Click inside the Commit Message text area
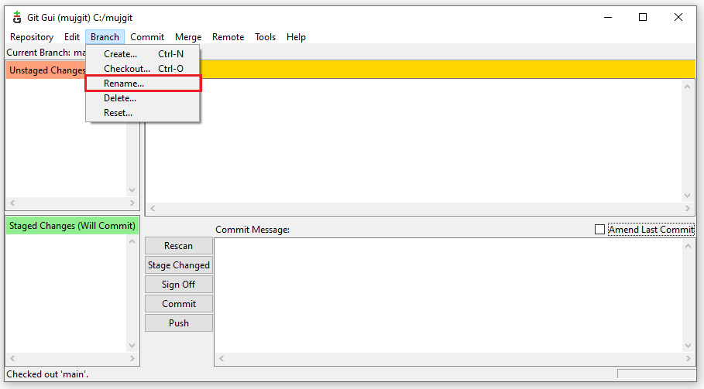 tap(448, 295)
